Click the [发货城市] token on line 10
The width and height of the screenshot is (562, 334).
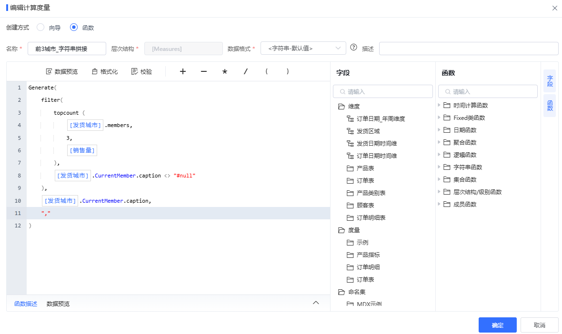60,201
